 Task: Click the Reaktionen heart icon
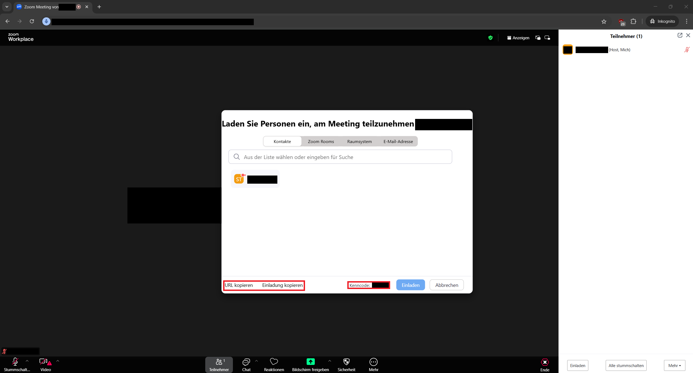(x=274, y=362)
